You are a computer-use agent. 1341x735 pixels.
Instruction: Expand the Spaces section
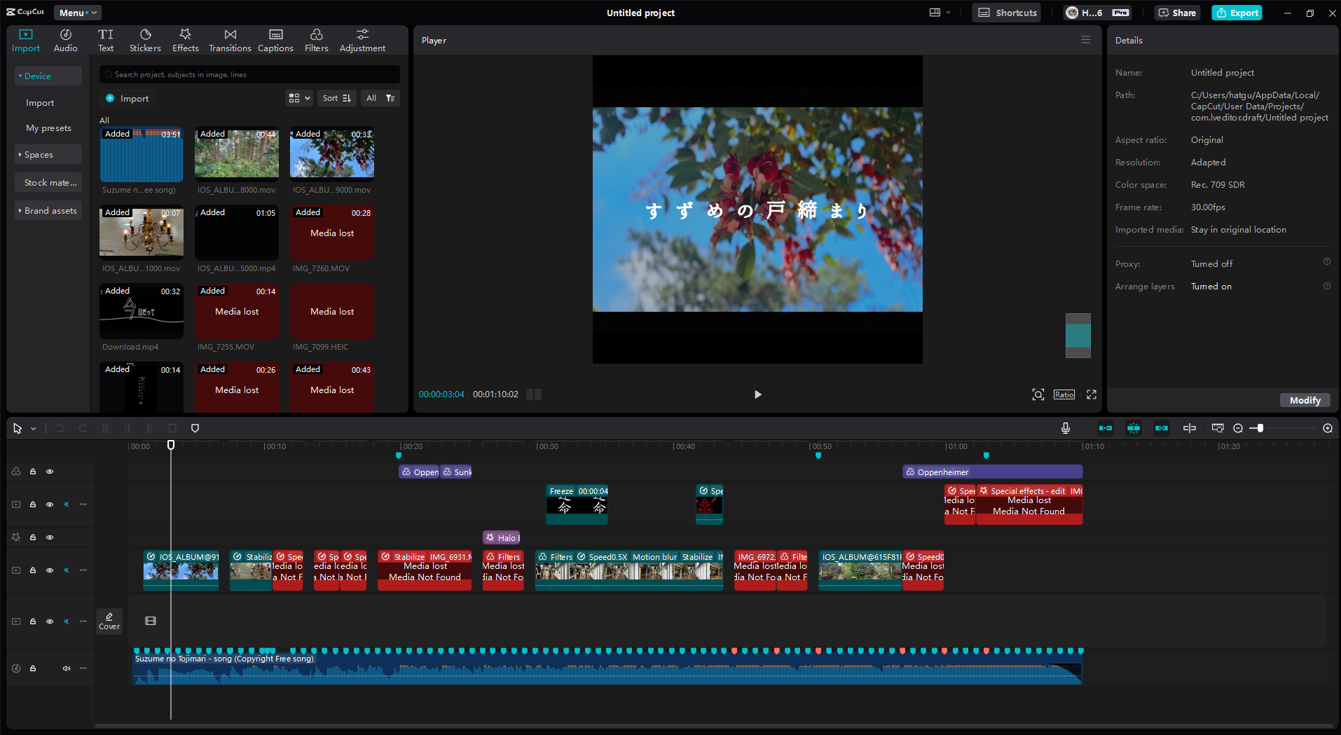39,155
